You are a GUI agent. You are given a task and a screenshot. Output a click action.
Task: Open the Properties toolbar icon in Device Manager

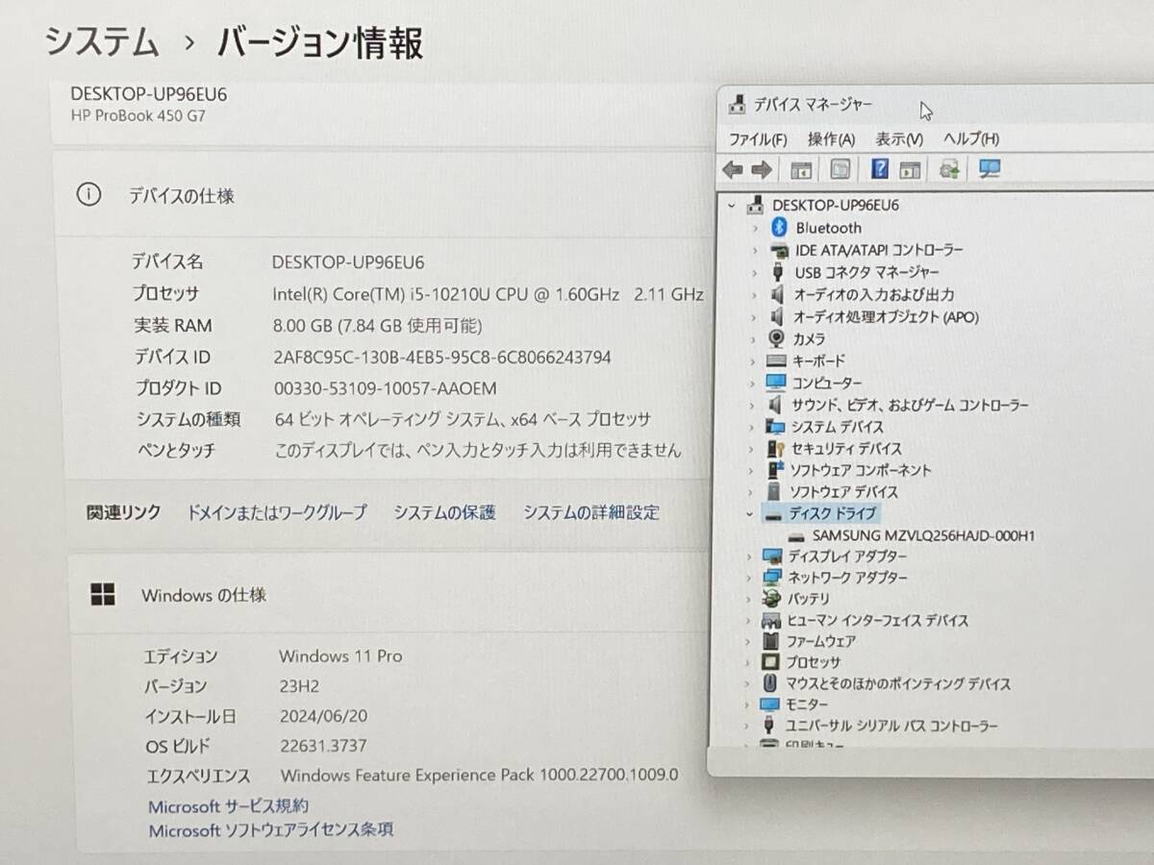click(840, 170)
